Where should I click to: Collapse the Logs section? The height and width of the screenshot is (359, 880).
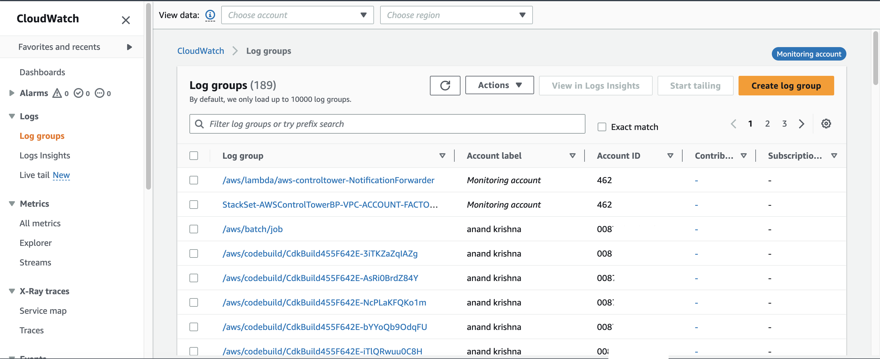pos(12,116)
